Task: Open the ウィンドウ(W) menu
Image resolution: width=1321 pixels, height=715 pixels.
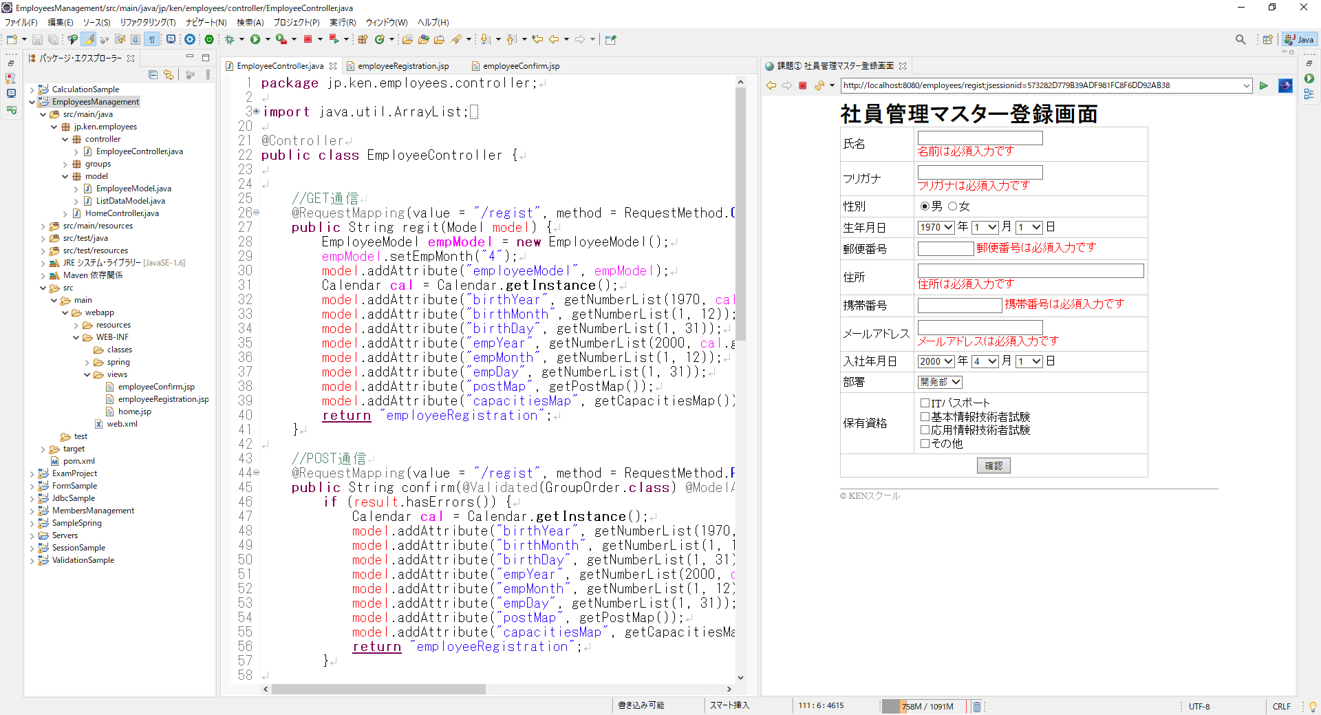Action: (x=387, y=23)
